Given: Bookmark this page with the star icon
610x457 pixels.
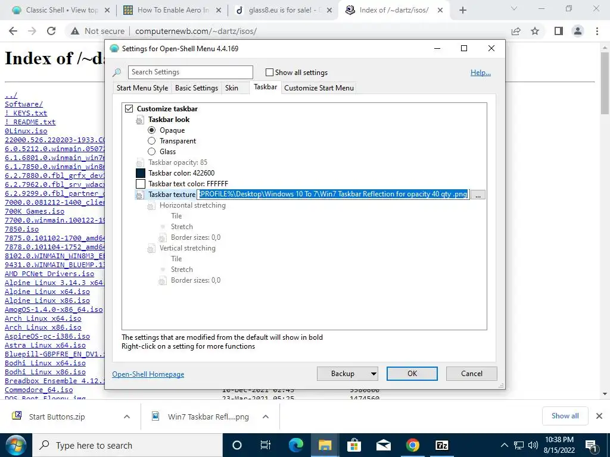Looking at the screenshot, I should 535,31.
